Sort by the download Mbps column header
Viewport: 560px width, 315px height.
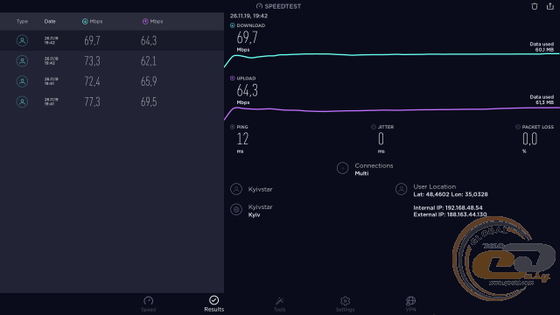point(92,21)
